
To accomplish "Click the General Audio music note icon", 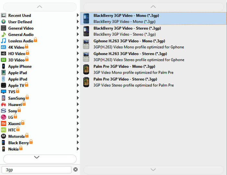I will tap(4, 34).
